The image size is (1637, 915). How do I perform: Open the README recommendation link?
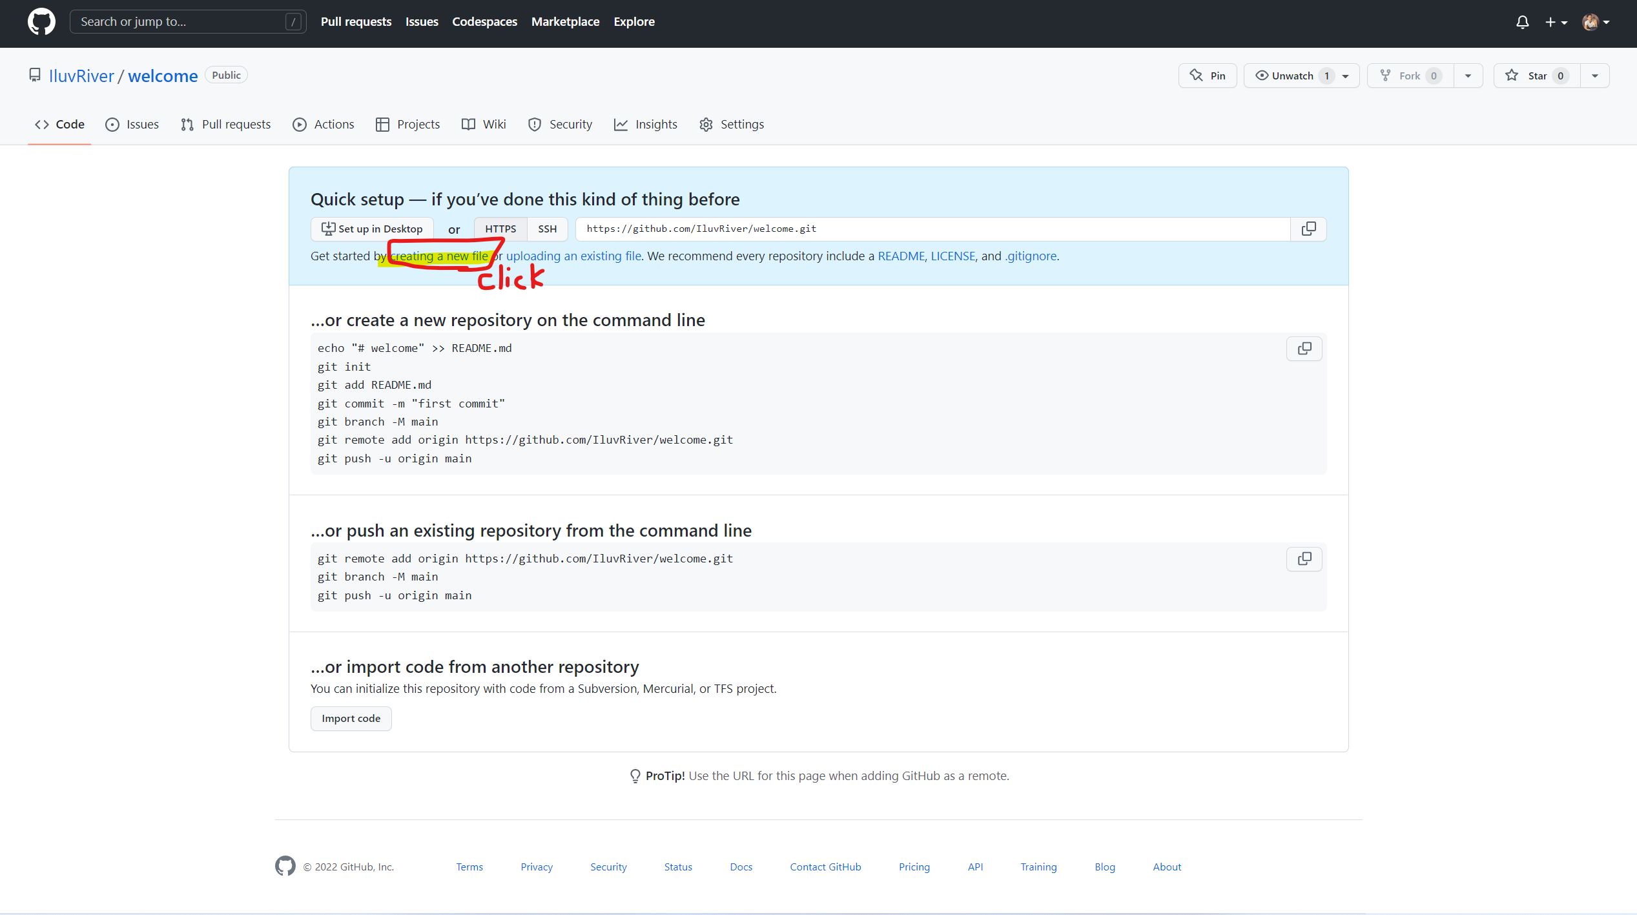[901, 256]
